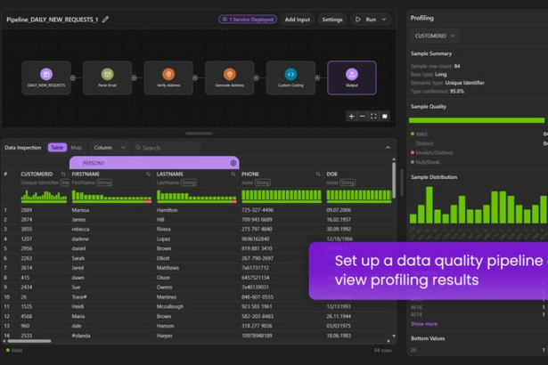Open the Column filter dropdown

pos(110,148)
